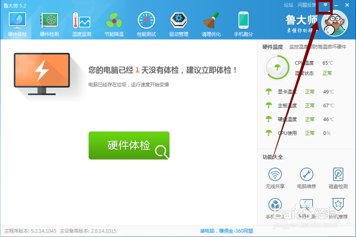Click the 主程序版本: 5.2.14.1045 status text
This screenshot has width=356, height=237.
click(30, 231)
